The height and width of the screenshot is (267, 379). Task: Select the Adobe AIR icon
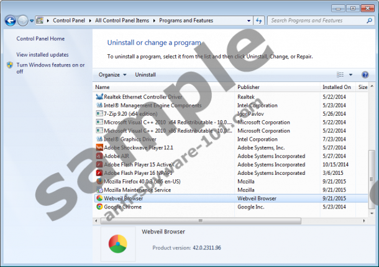[x=99, y=156]
